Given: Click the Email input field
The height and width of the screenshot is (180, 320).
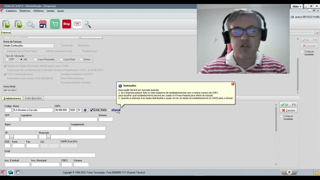Looking at the screenshot, I should [x=50, y=155].
